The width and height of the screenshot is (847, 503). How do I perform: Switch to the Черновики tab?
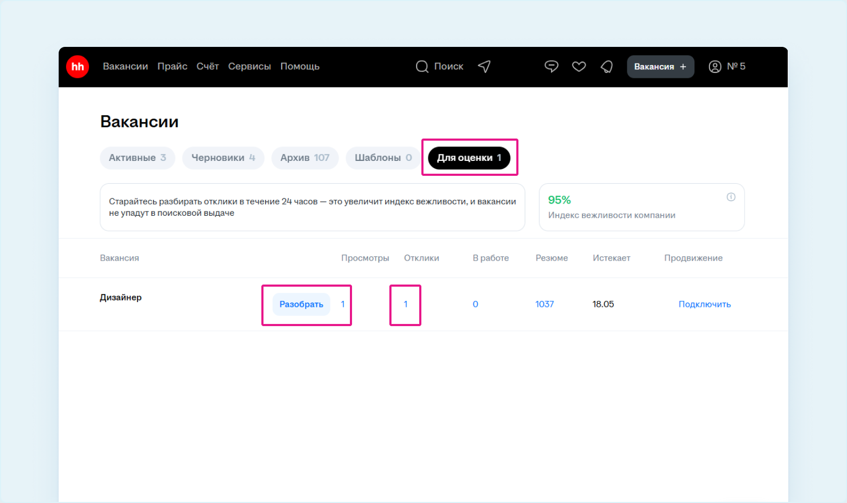(223, 158)
